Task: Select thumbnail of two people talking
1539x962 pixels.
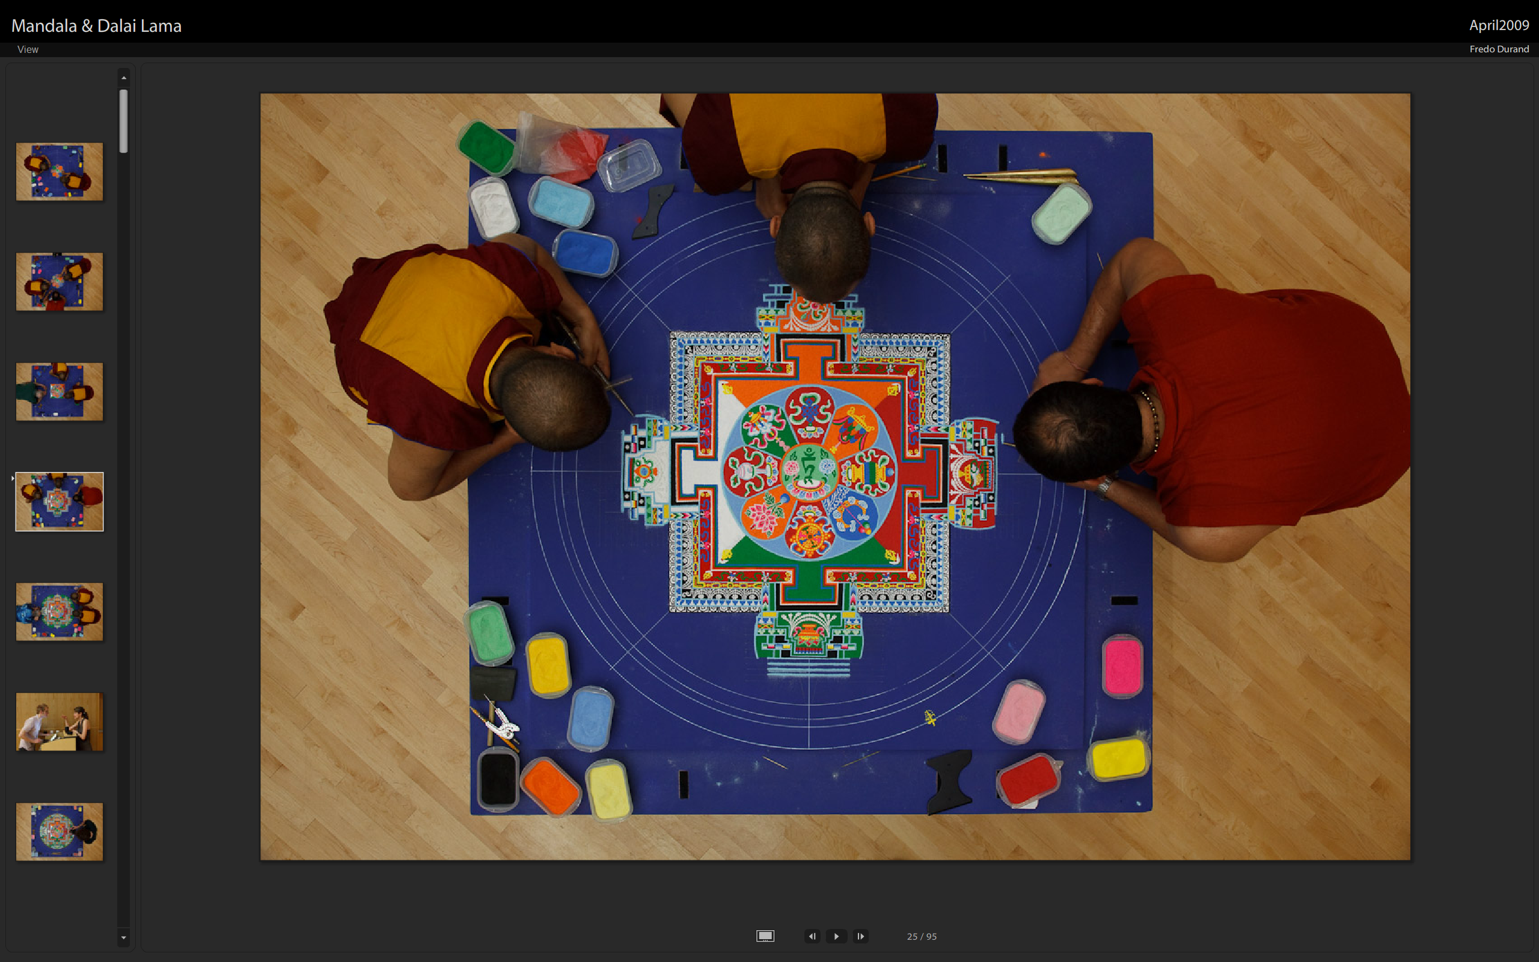Action: 59,721
